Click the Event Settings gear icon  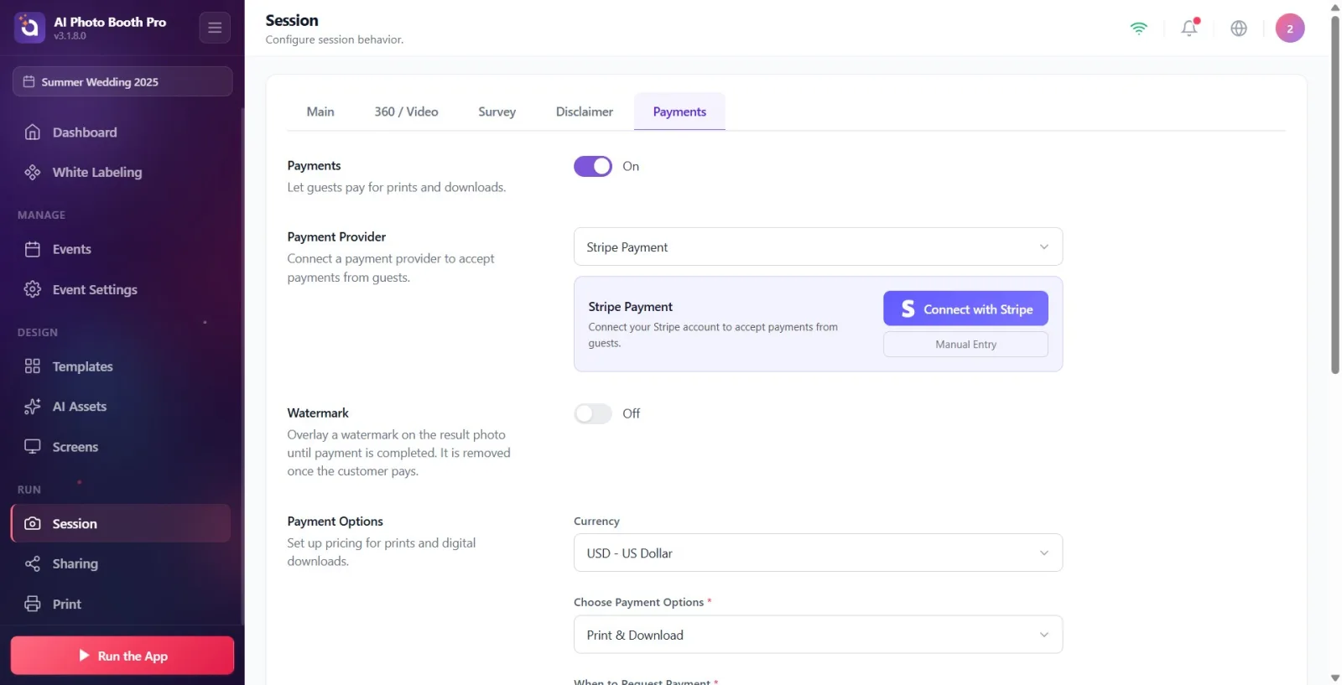tap(33, 289)
